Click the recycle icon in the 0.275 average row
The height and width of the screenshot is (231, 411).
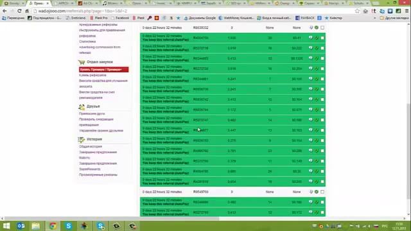(x=317, y=141)
